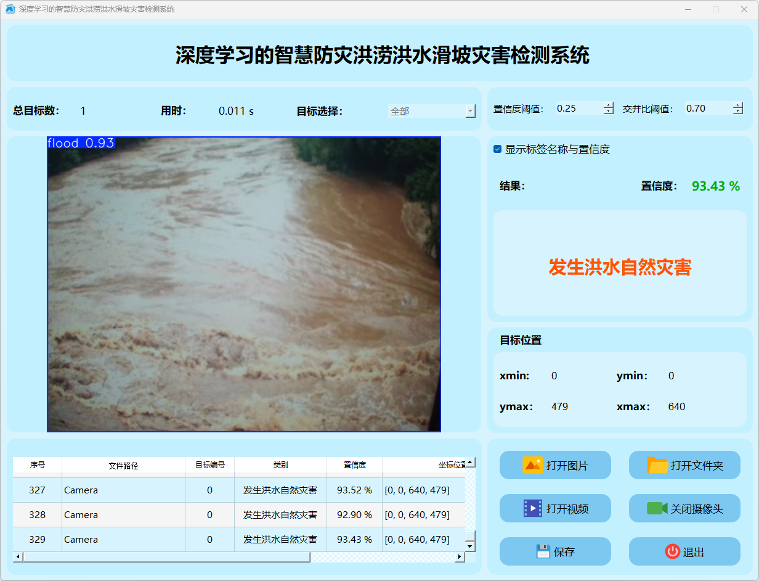Toggle the show label name and confidence checkbox
The width and height of the screenshot is (759, 581).
497,149
